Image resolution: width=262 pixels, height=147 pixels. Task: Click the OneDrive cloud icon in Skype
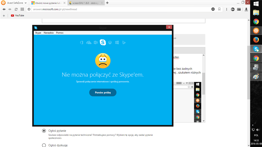coord(89,43)
